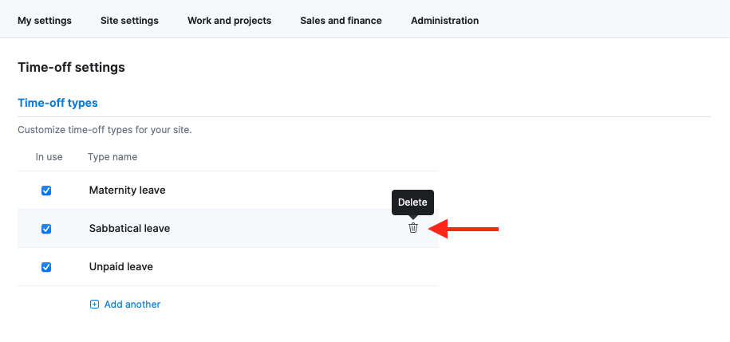730x342 pixels.
Task: Click the plus icon beside Add another
Action: coord(94,305)
